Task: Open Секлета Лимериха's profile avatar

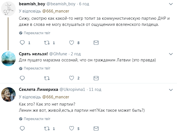Action: click(x=8, y=95)
